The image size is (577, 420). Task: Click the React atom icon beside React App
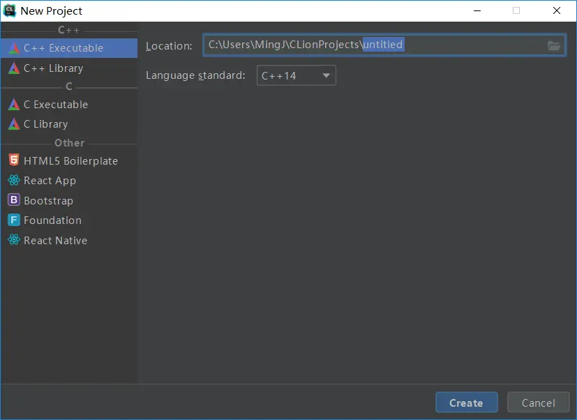[14, 180]
